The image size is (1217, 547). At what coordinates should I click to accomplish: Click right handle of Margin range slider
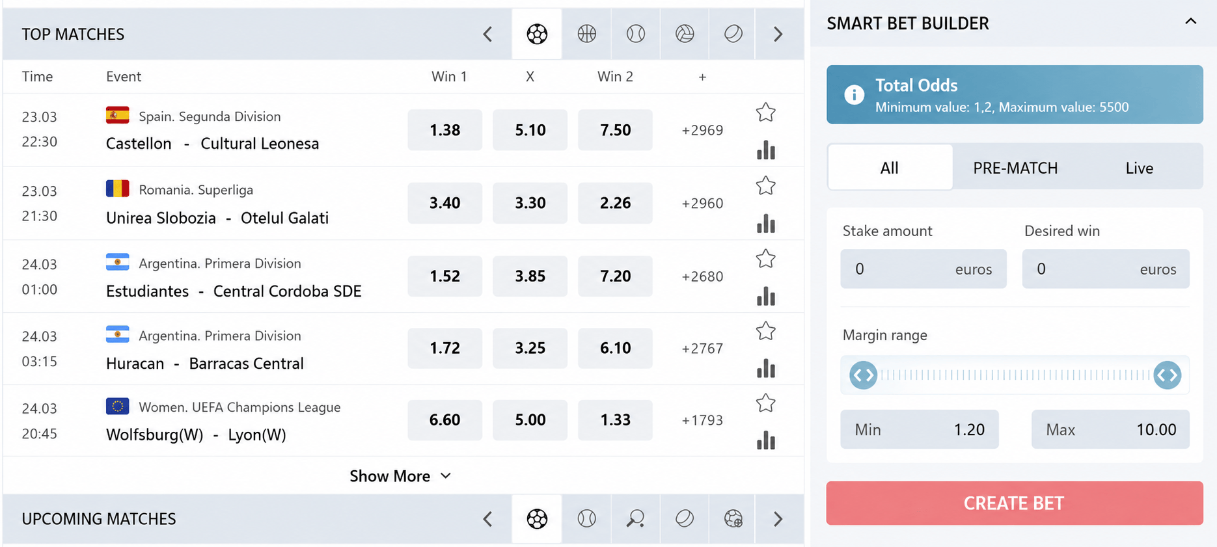pyautogui.click(x=1167, y=375)
